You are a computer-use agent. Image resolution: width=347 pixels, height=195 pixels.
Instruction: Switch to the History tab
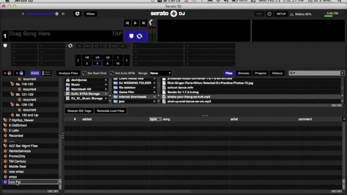click(277, 73)
